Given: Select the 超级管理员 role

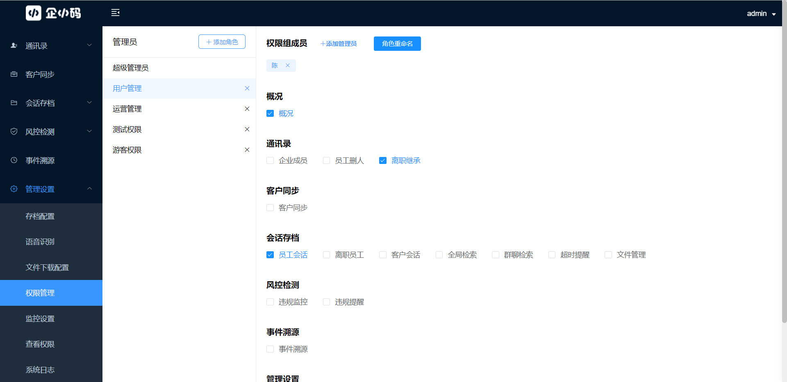Looking at the screenshot, I should pos(179,68).
